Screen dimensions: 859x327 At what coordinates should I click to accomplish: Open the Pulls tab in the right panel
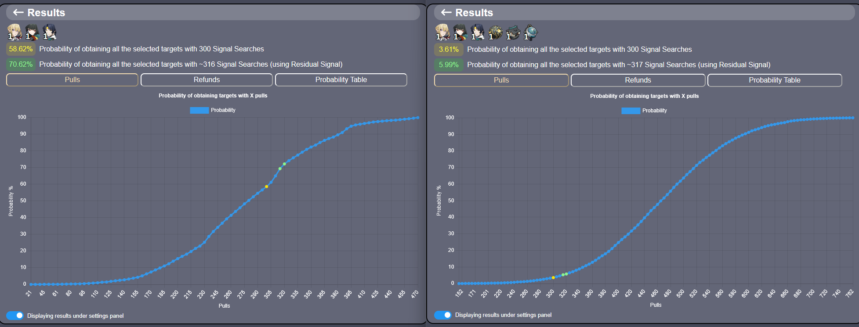coord(501,80)
